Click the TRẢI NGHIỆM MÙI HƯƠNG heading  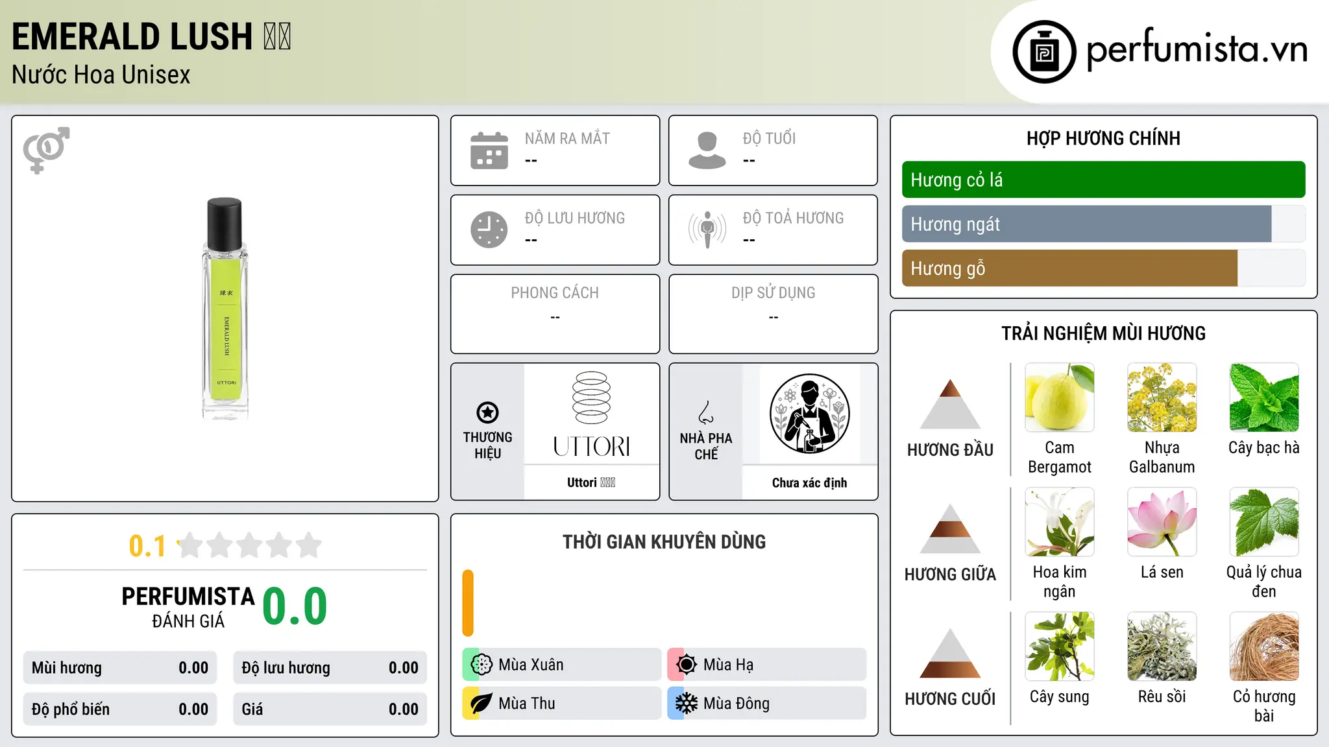pyautogui.click(x=1103, y=333)
